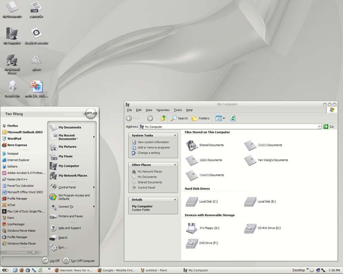Click the Go button
The width and height of the screenshot is (343, 274).
point(329,127)
